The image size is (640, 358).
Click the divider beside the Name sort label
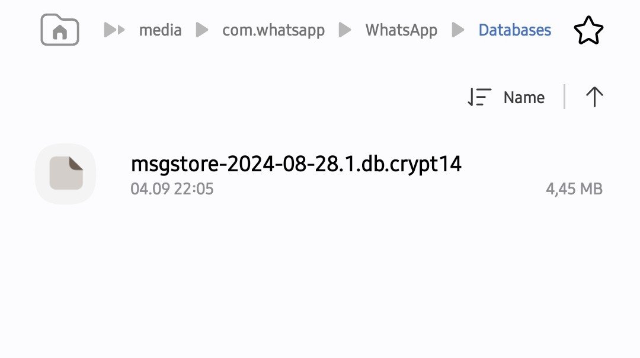click(564, 97)
